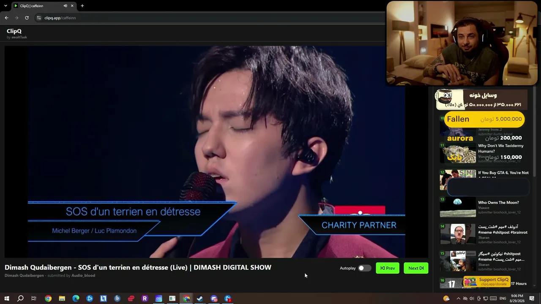Open the clock showing 9:06 PM
Image resolution: width=541 pixels, height=304 pixels.
click(517, 299)
